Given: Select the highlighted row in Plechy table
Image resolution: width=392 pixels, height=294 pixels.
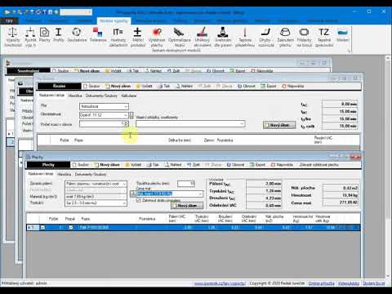Looking at the screenshot, I should pos(194,227).
